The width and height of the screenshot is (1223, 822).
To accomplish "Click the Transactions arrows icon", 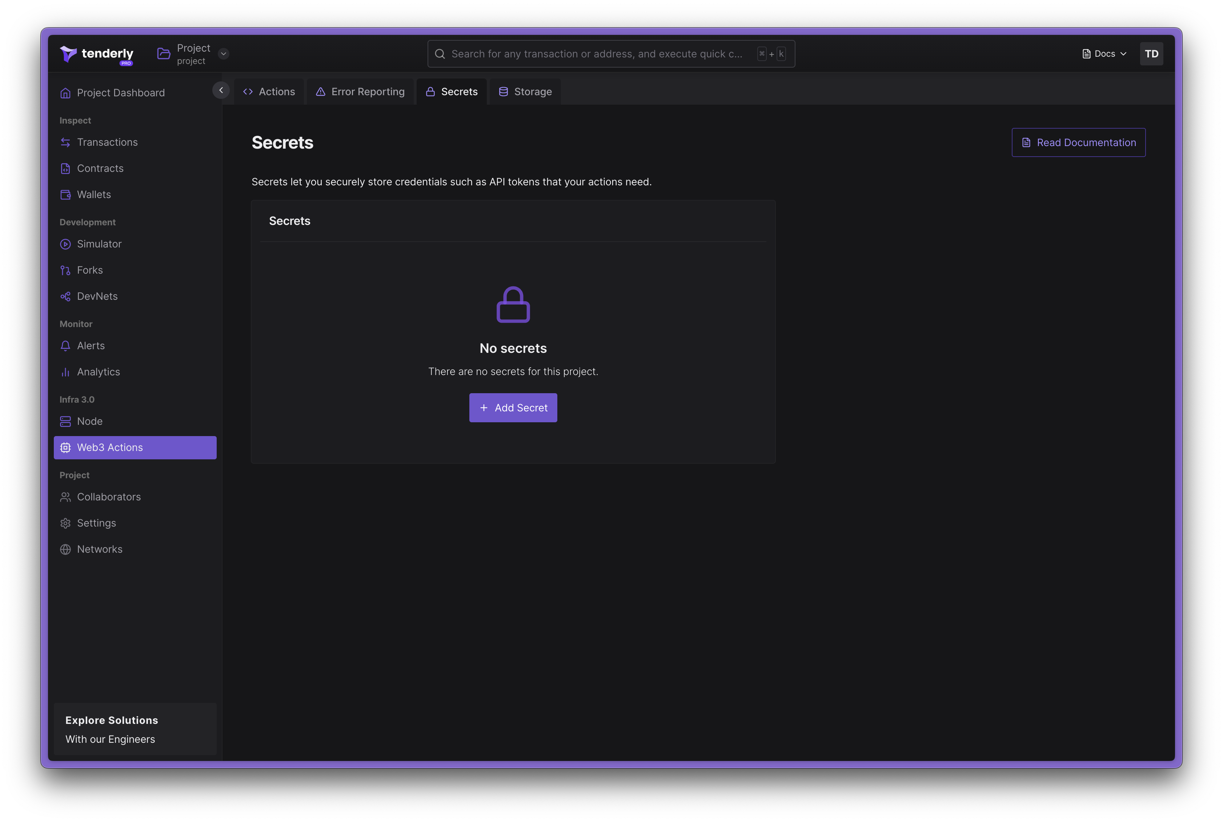I will coord(65,142).
